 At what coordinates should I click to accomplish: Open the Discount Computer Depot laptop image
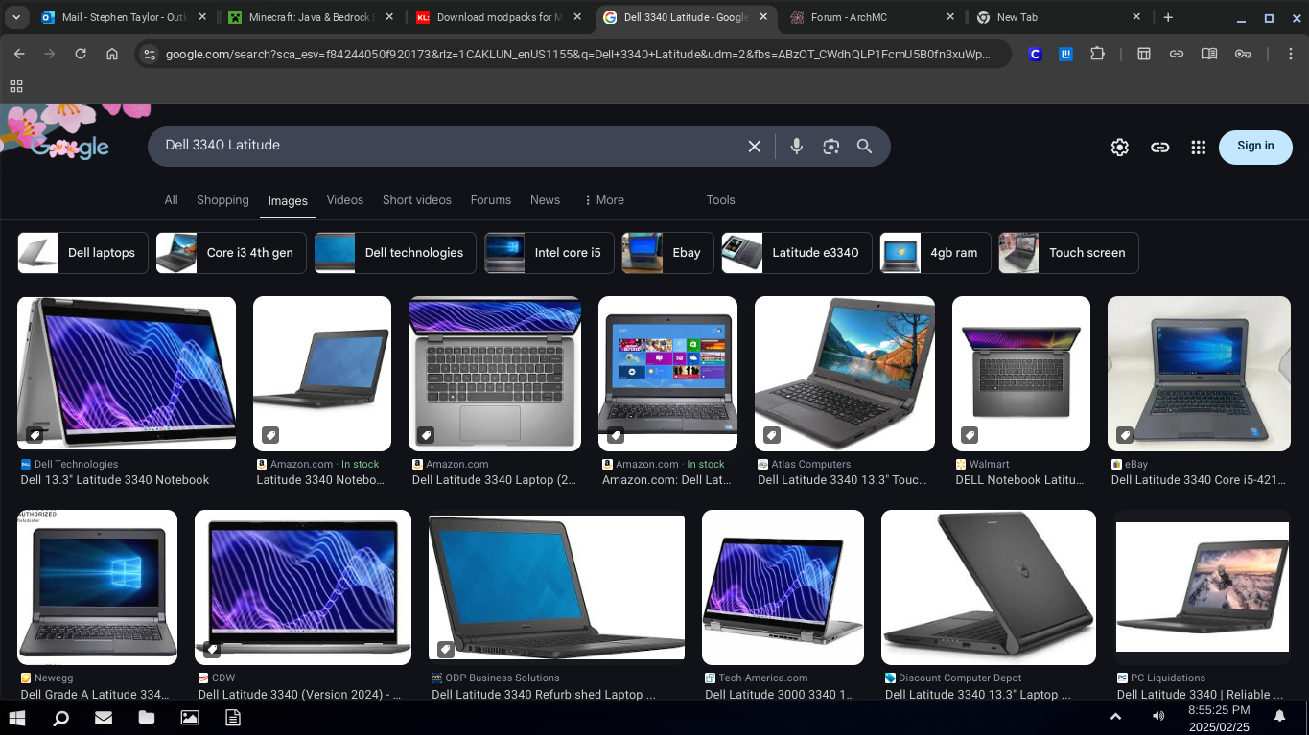point(989,587)
